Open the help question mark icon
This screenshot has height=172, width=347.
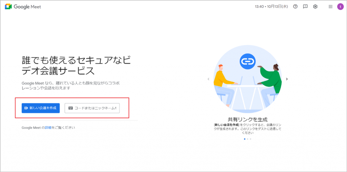[295, 7]
